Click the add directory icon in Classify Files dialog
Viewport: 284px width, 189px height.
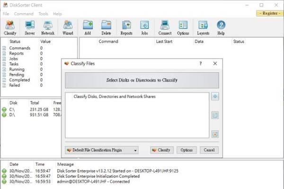tap(215, 96)
